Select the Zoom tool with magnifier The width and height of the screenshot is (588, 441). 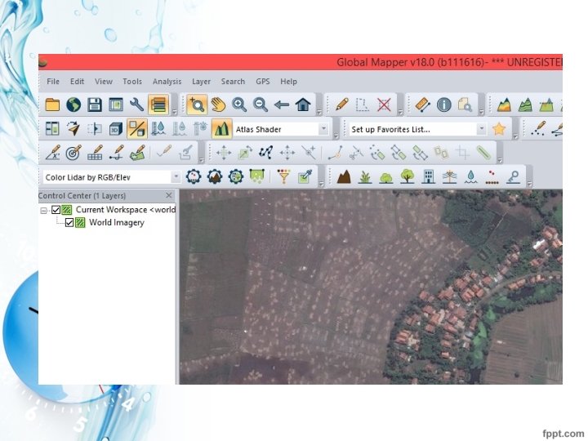(197, 105)
